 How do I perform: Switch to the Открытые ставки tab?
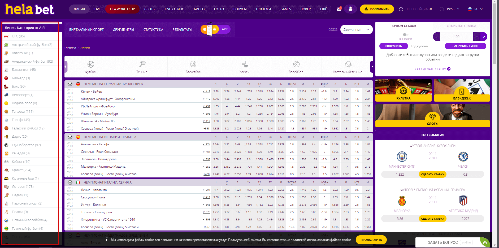pos(461,26)
